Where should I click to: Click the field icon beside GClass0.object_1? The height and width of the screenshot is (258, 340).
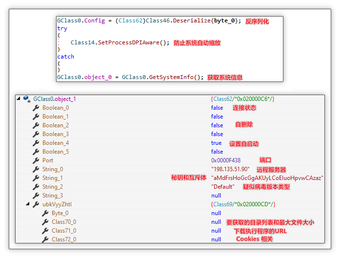point(27,99)
